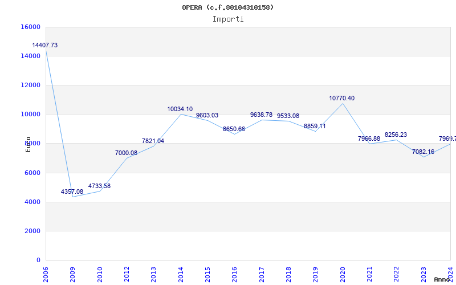456x285 pixels.
Task: Select the 4357.08 data label
Action: coord(72,192)
